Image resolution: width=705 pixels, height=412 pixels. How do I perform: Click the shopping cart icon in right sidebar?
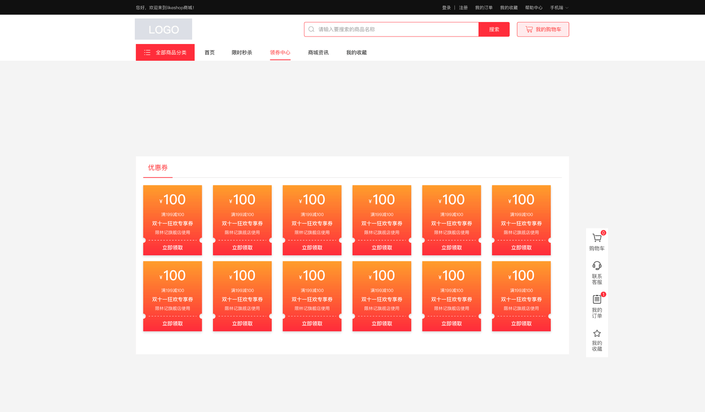tap(597, 238)
